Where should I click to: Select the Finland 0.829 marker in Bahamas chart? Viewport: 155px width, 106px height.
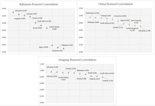click(64, 49)
